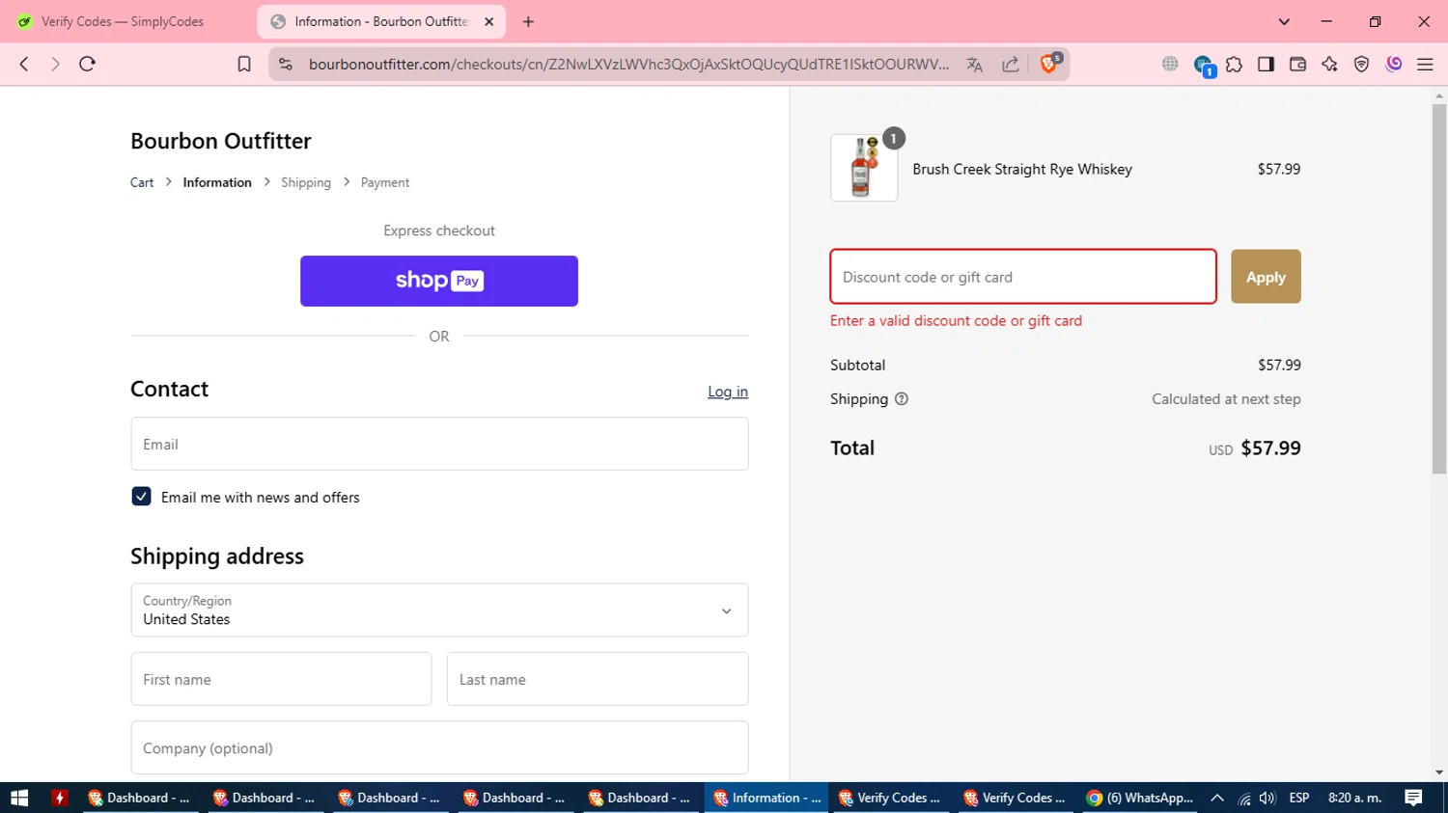This screenshot has width=1448, height=813.
Task: Go back to previous page
Action: point(24,64)
